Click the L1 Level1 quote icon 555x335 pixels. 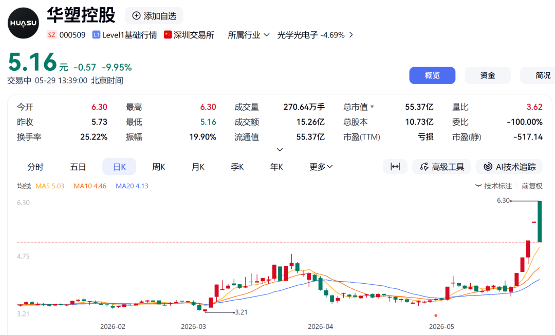point(96,35)
